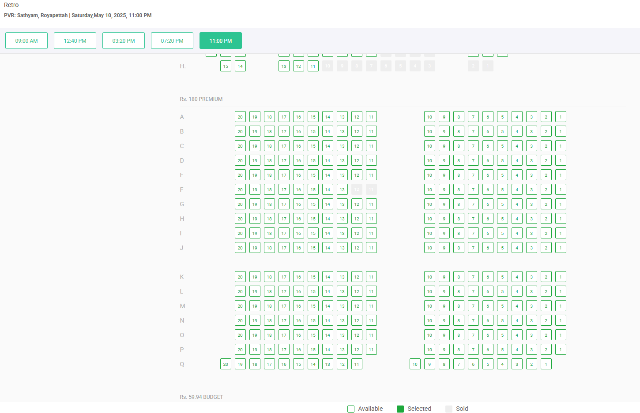Choose seat 1 in row Q
The height and width of the screenshot is (413, 640).
tap(546, 364)
